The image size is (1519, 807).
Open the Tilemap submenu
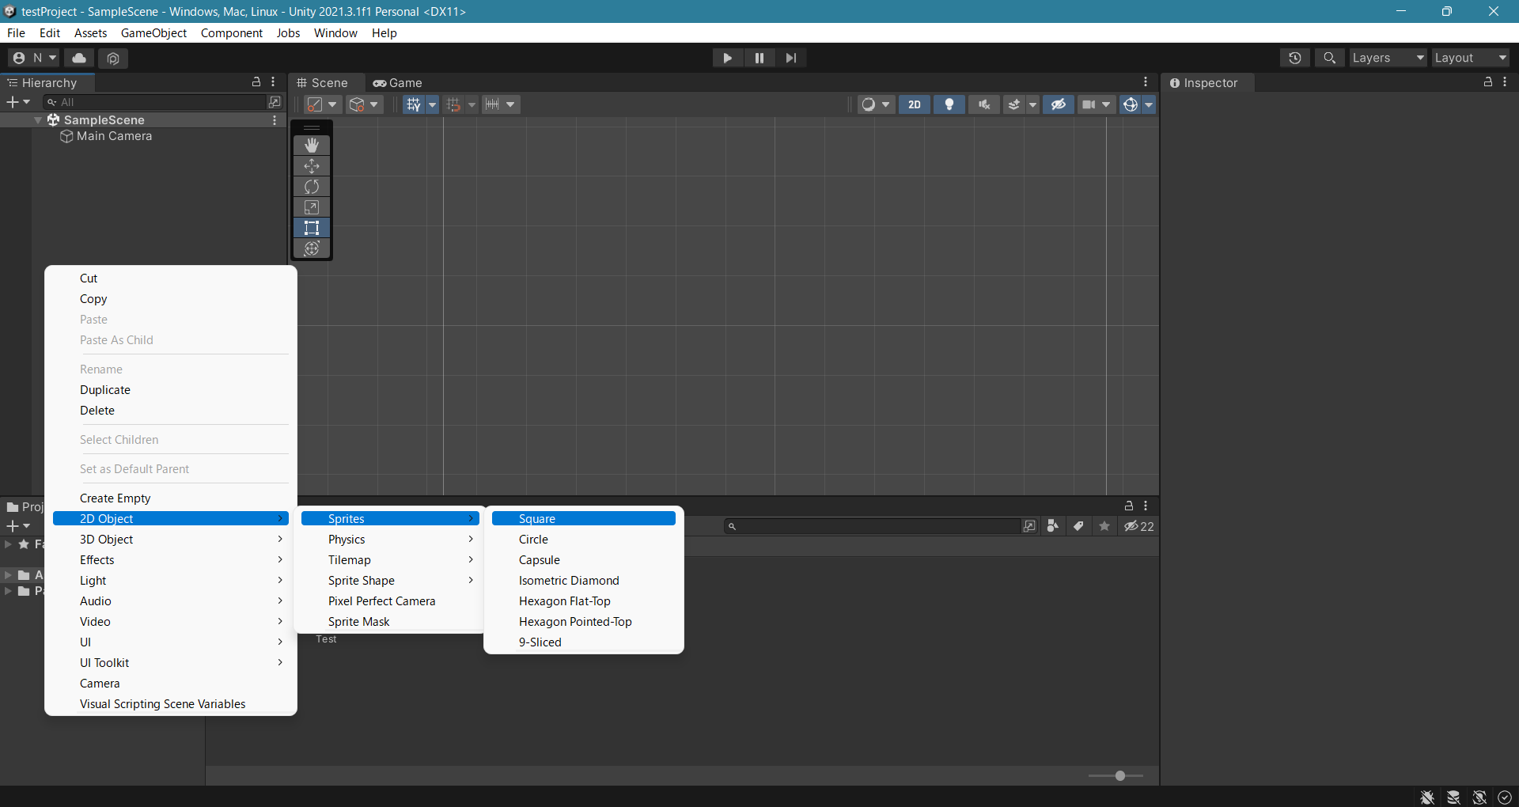(390, 560)
